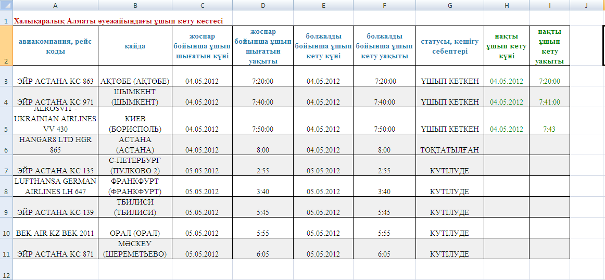Click the 'қайда' header cell
Viewport: 605px width, 280px height.
(x=135, y=45)
